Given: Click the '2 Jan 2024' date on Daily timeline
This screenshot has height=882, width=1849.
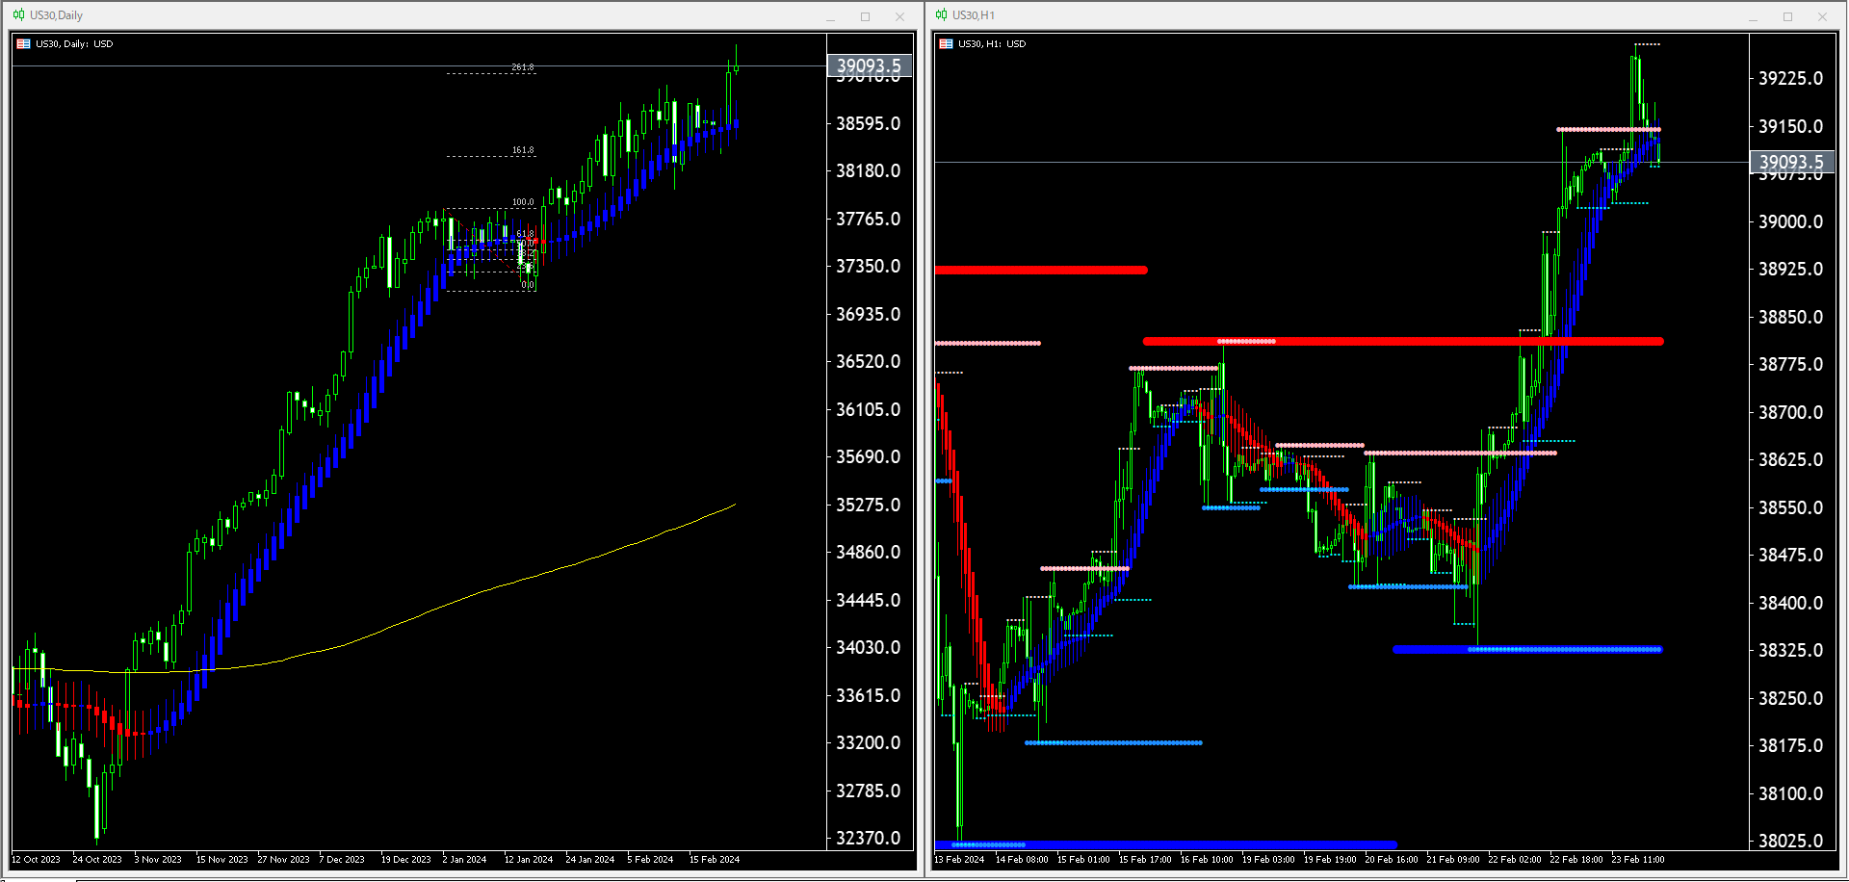Looking at the screenshot, I should (464, 860).
